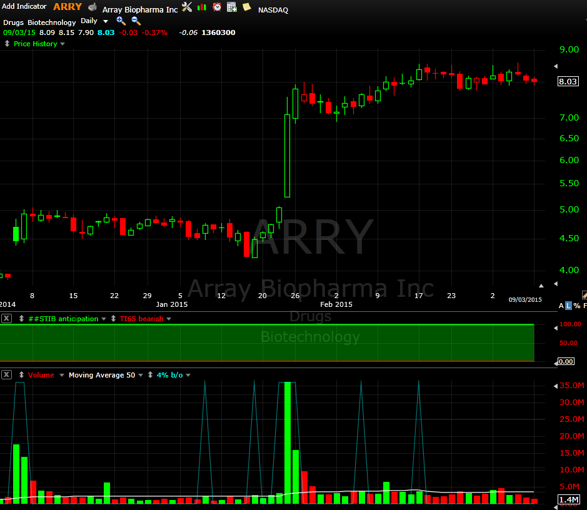This screenshot has height=510, width=587.
Task: Click the 09/03/2015 date on time axis
Action: (x=525, y=300)
